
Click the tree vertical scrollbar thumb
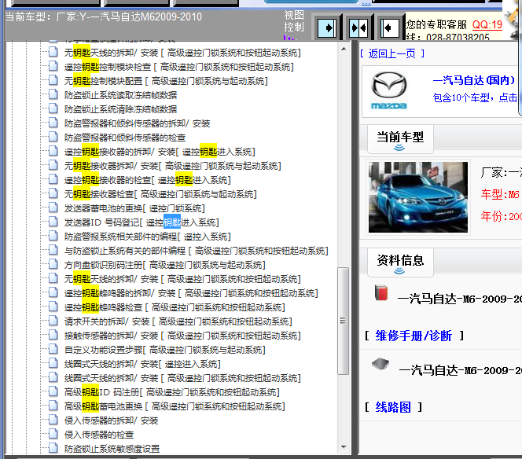coord(344,321)
